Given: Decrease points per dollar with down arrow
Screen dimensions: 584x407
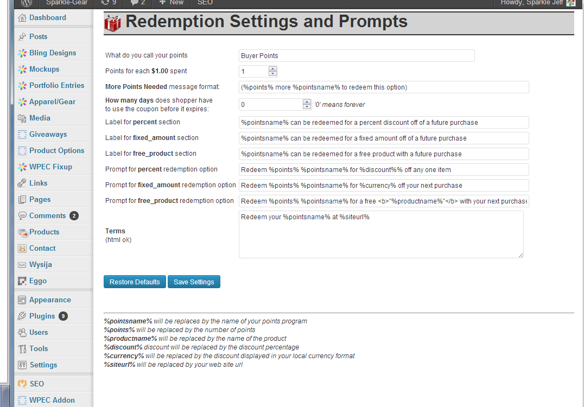Looking at the screenshot, I should 272,74.
